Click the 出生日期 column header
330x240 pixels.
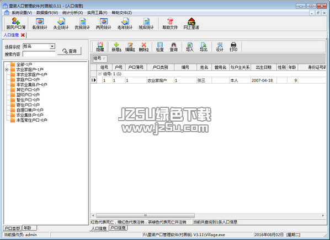pyautogui.click(x=263, y=67)
